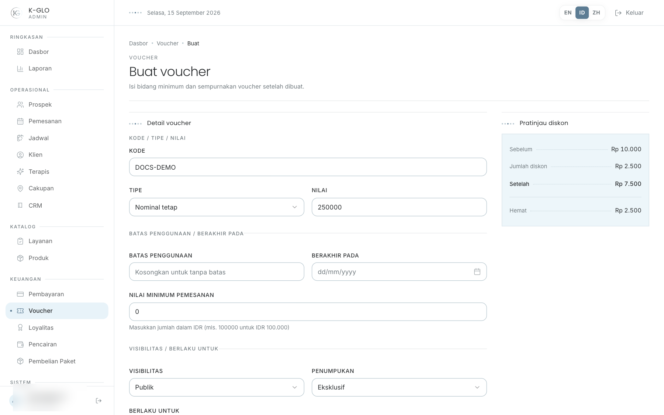
Task: Open the Pembelian Paket menu item
Action: [57, 362]
